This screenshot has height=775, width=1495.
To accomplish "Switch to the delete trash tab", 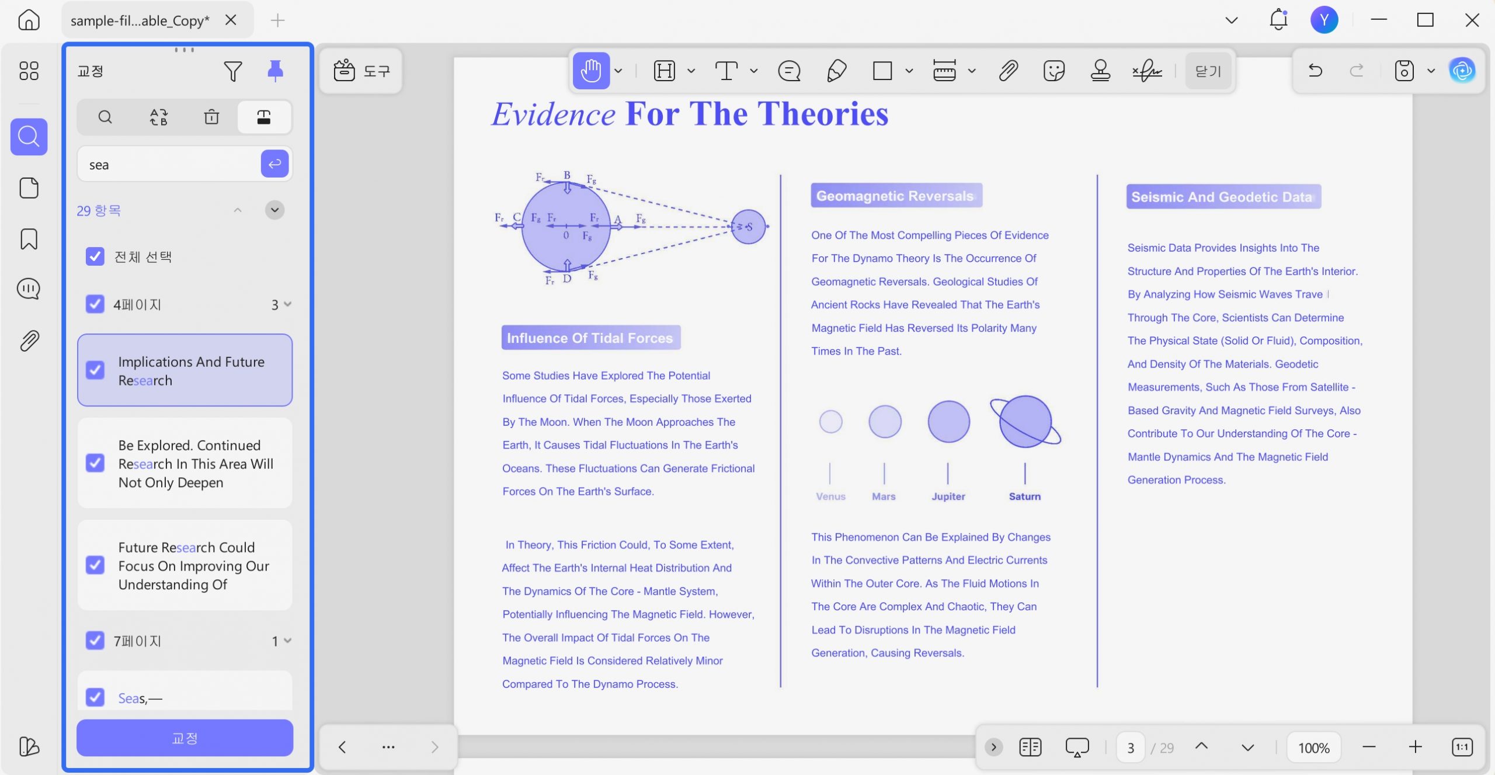I will coord(211,117).
